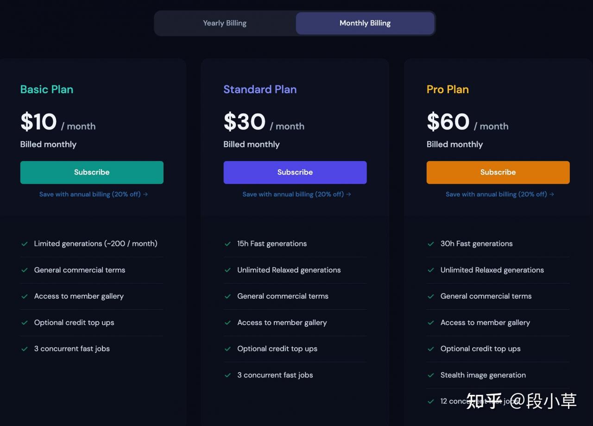The width and height of the screenshot is (593, 426).
Task: Open annual billing savings link under Standard Plan
Action: point(296,194)
